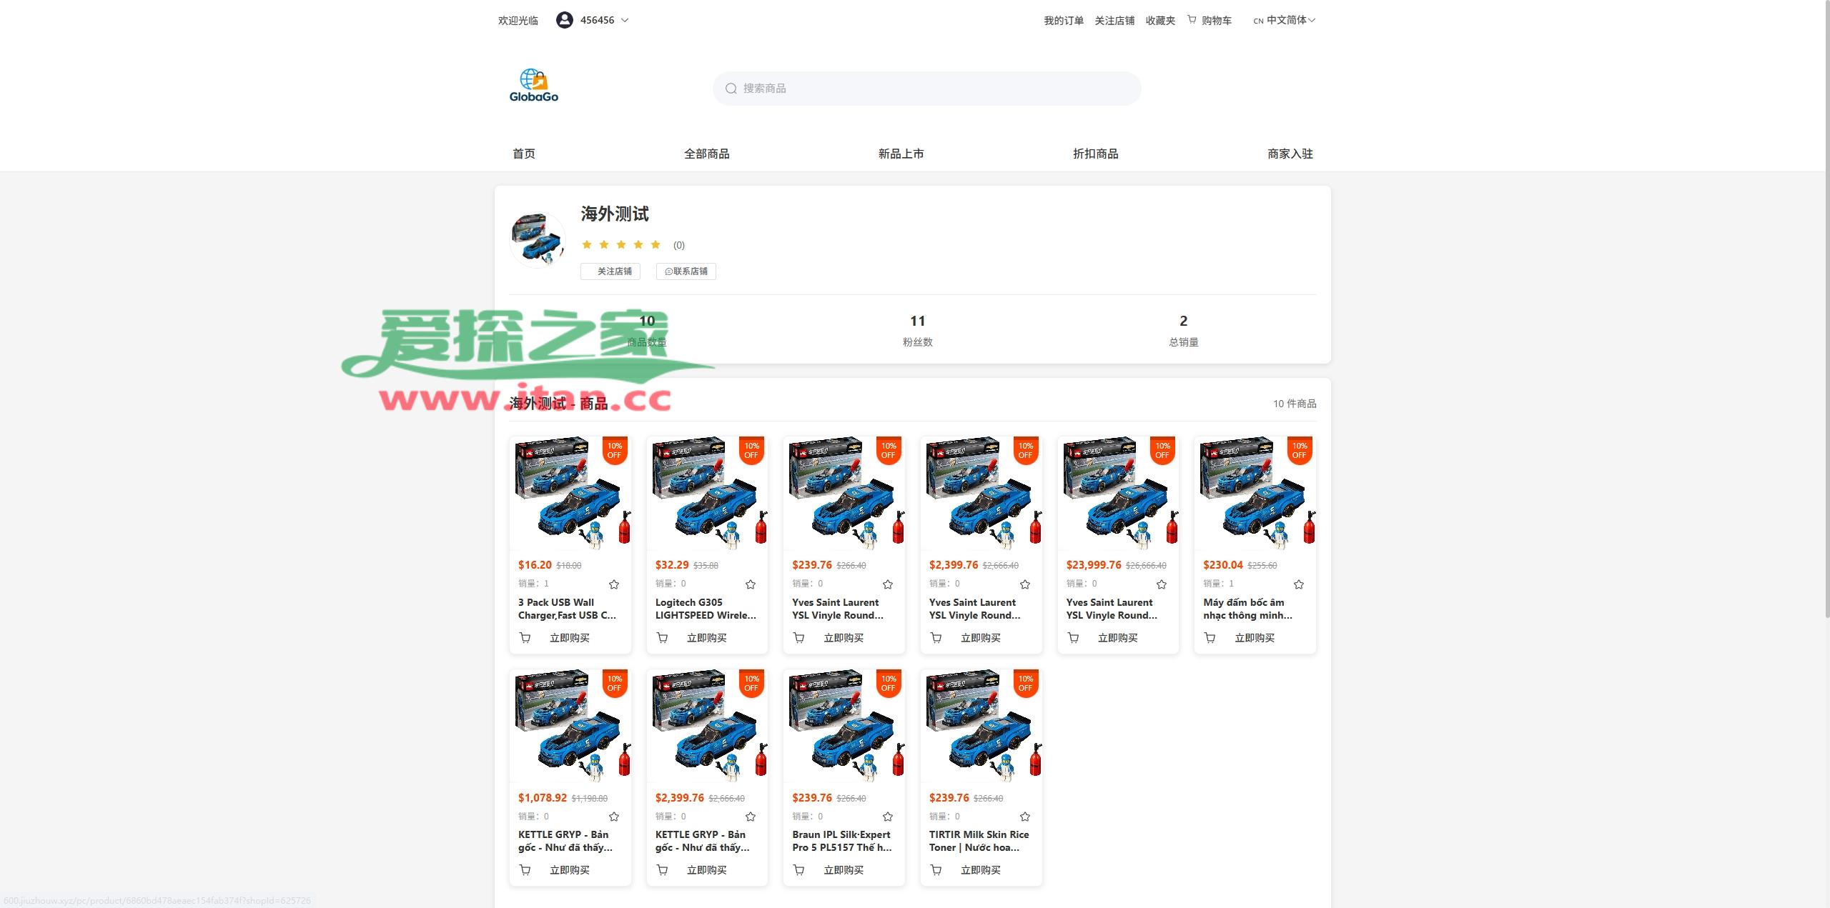Screen dimensions: 1830x908
Task: Click the user avatar icon beside 456456
Action: point(565,20)
